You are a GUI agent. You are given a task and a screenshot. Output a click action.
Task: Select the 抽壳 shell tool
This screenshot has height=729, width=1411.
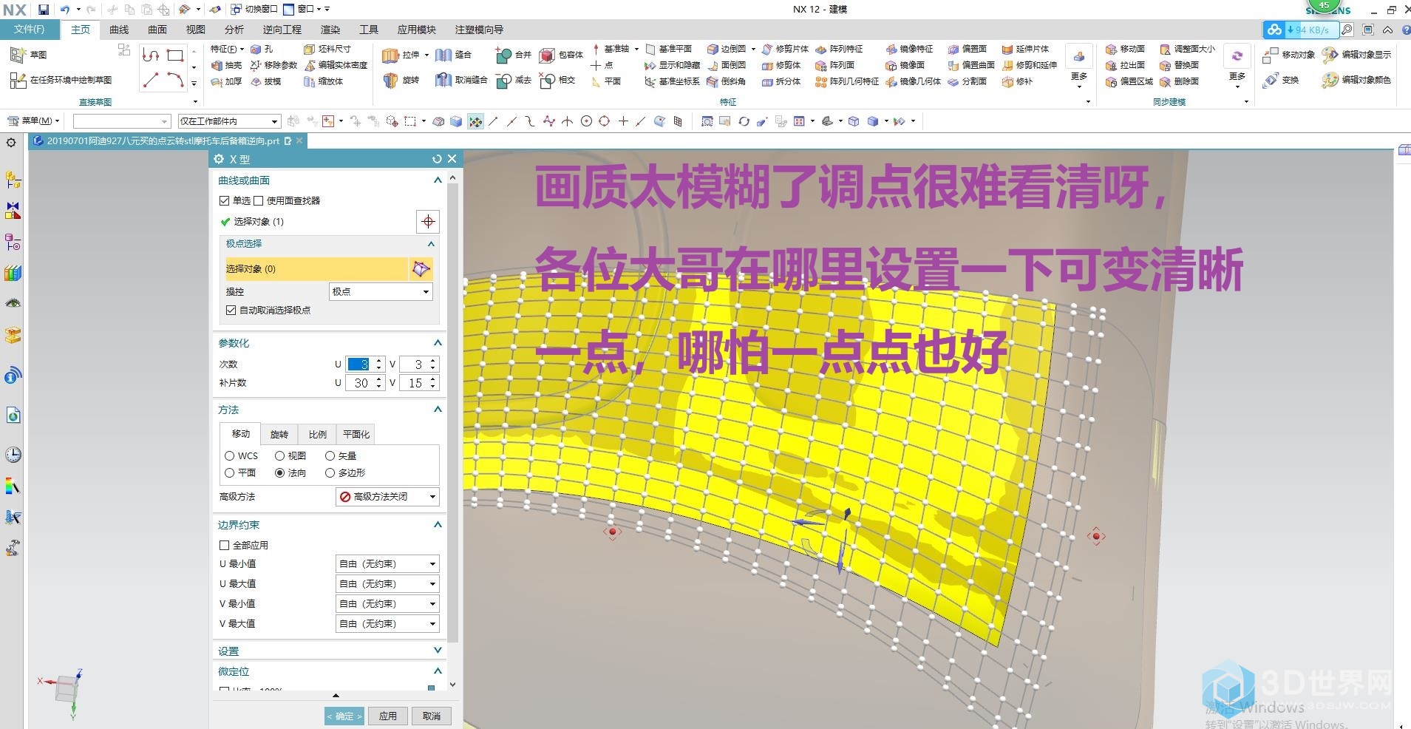(226, 65)
